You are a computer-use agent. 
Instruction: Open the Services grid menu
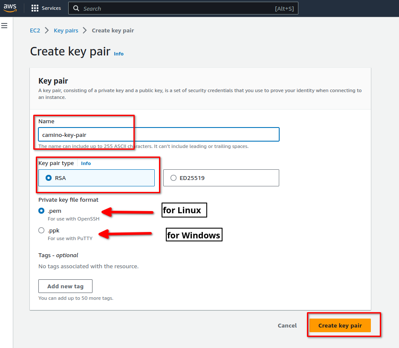pos(35,8)
